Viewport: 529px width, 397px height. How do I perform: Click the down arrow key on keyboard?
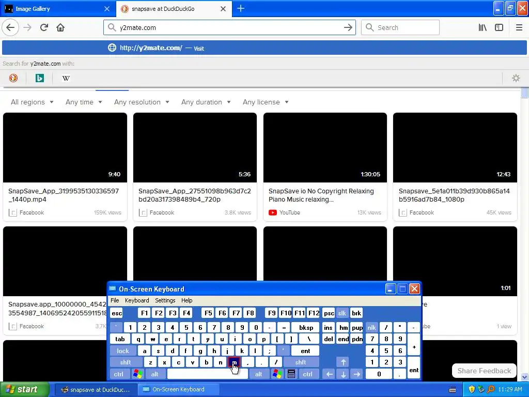click(343, 374)
